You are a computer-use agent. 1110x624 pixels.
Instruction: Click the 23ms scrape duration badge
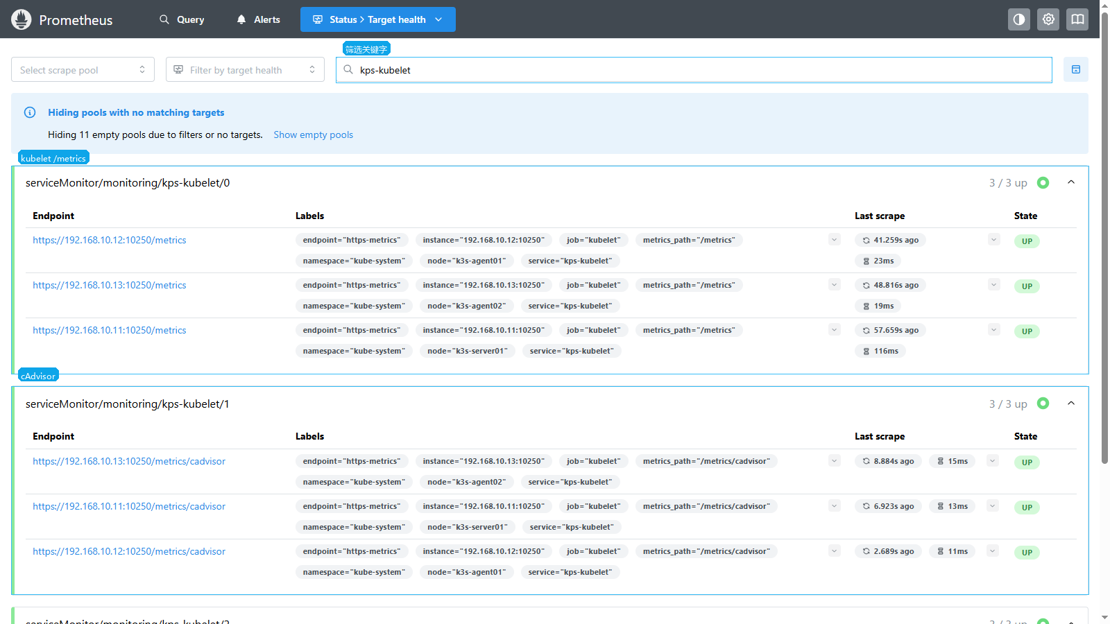coord(878,261)
